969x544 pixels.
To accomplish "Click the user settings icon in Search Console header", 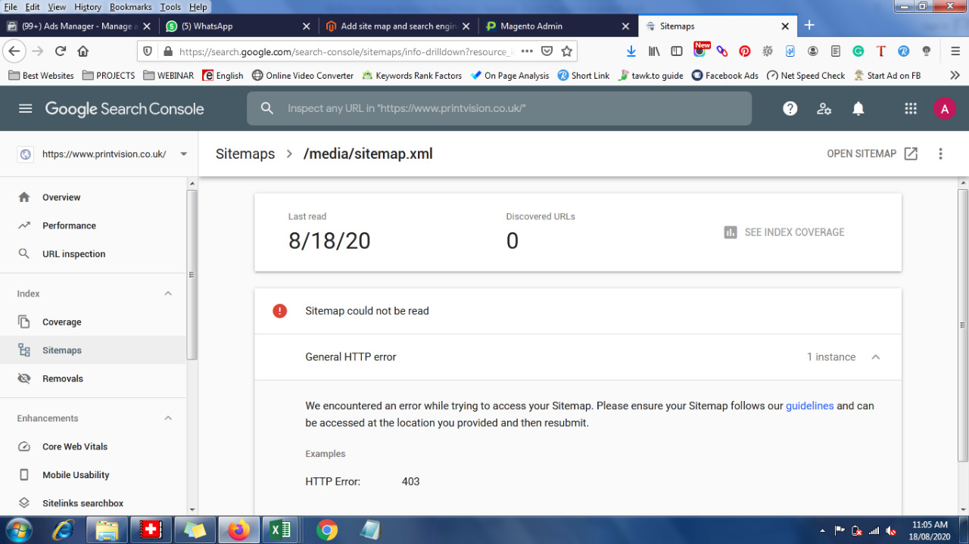I will click(824, 108).
